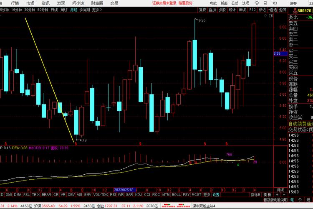Toggle 复权 price adjustment

[x=202, y=10]
